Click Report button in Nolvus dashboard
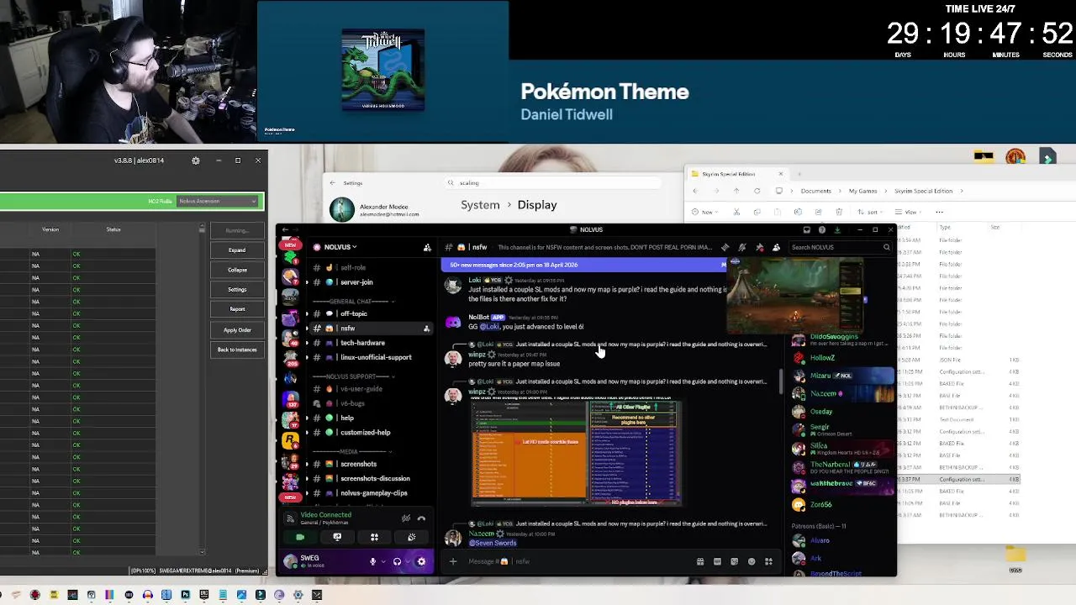 pyautogui.click(x=237, y=309)
